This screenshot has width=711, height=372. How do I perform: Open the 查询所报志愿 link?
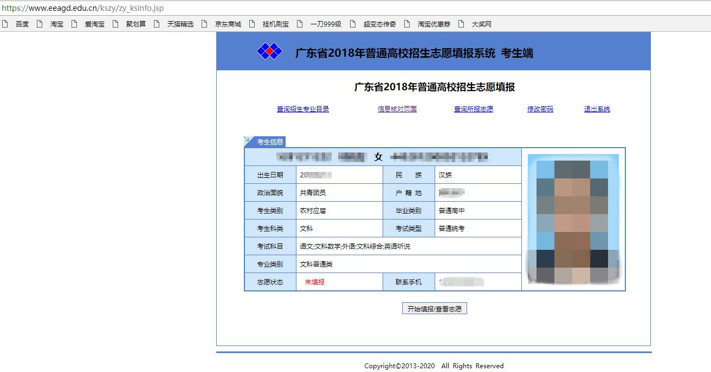click(x=474, y=109)
